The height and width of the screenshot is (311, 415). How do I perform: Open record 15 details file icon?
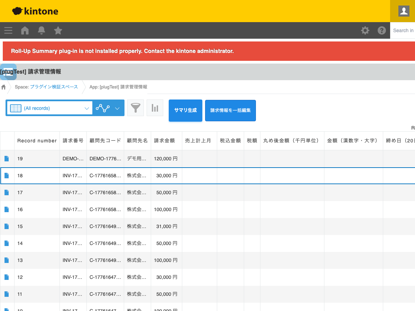click(7, 226)
